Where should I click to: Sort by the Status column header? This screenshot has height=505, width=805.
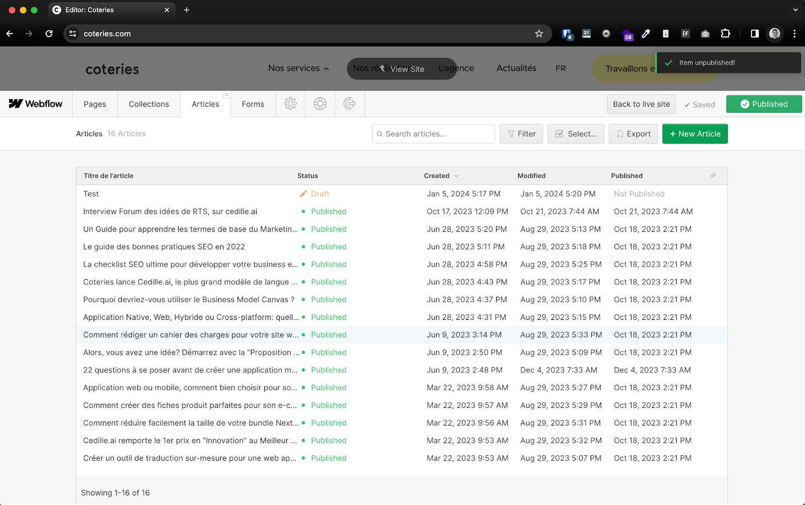click(x=307, y=176)
